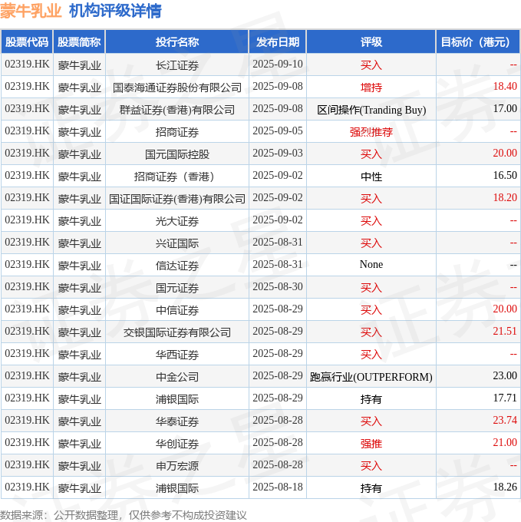The image size is (521, 522).
Task: Click the 发布日期 column header
Action: pyautogui.click(x=278, y=42)
